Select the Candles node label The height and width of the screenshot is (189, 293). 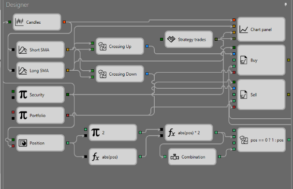click(33, 22)
